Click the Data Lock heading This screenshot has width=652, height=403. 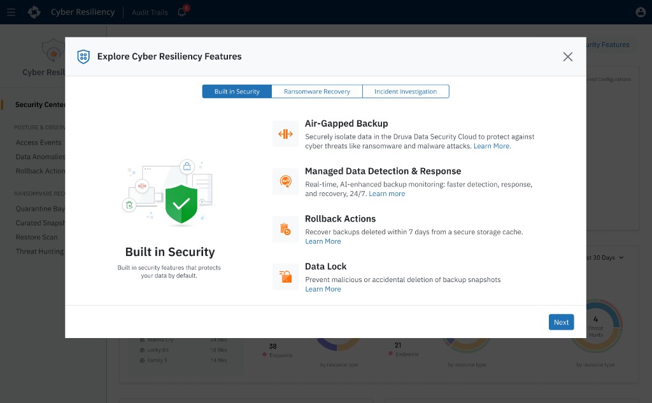(x=325, y=267)
